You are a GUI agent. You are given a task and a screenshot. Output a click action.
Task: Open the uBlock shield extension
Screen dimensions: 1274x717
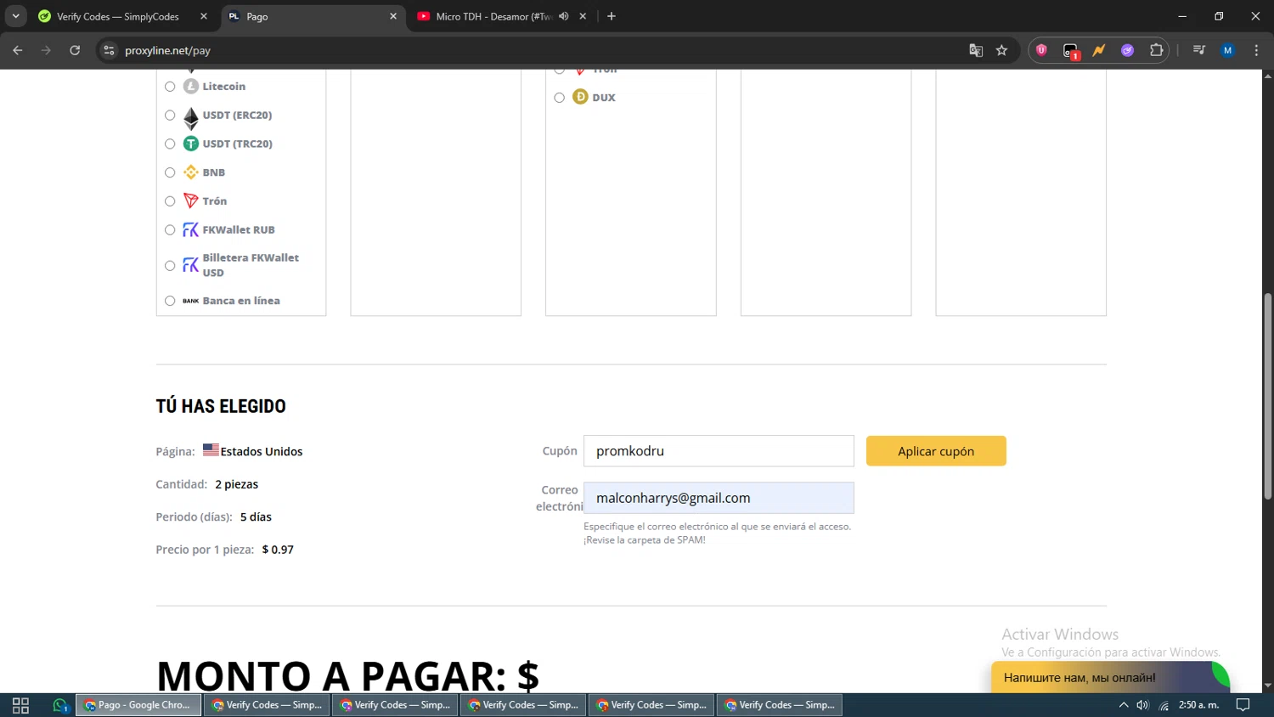(1041, 50)
